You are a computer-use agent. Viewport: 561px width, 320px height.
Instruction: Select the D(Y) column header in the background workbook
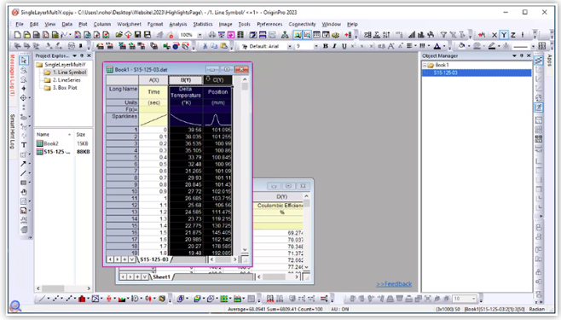pos(281,196)
